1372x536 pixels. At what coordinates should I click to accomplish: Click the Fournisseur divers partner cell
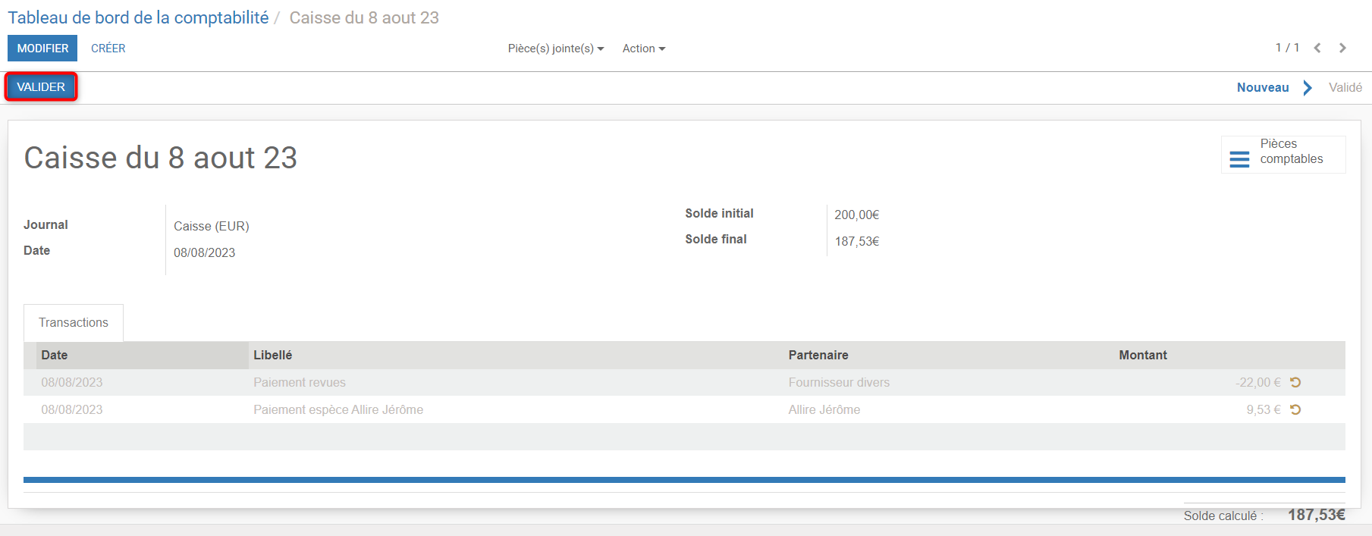tap(839, 383)
